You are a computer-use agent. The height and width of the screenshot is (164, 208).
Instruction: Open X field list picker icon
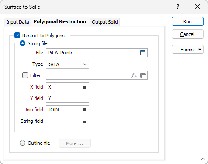click(84, 87)
